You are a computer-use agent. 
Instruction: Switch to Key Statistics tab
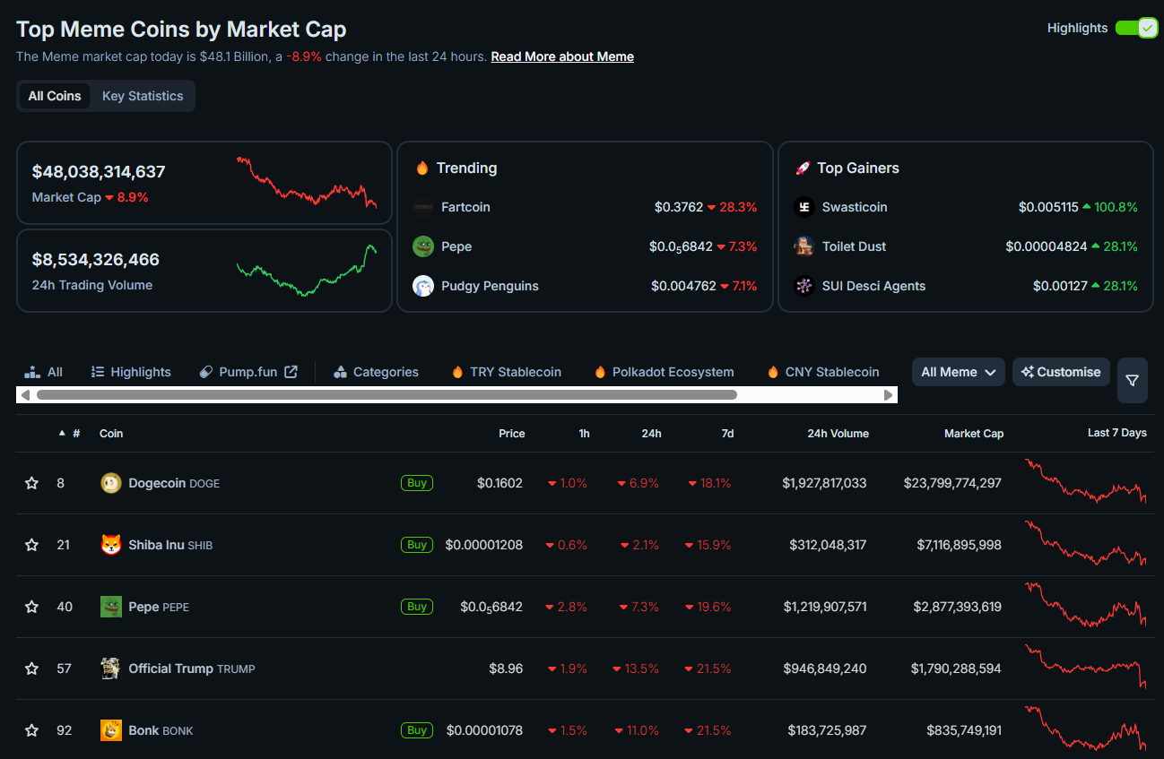pos(143,96)
